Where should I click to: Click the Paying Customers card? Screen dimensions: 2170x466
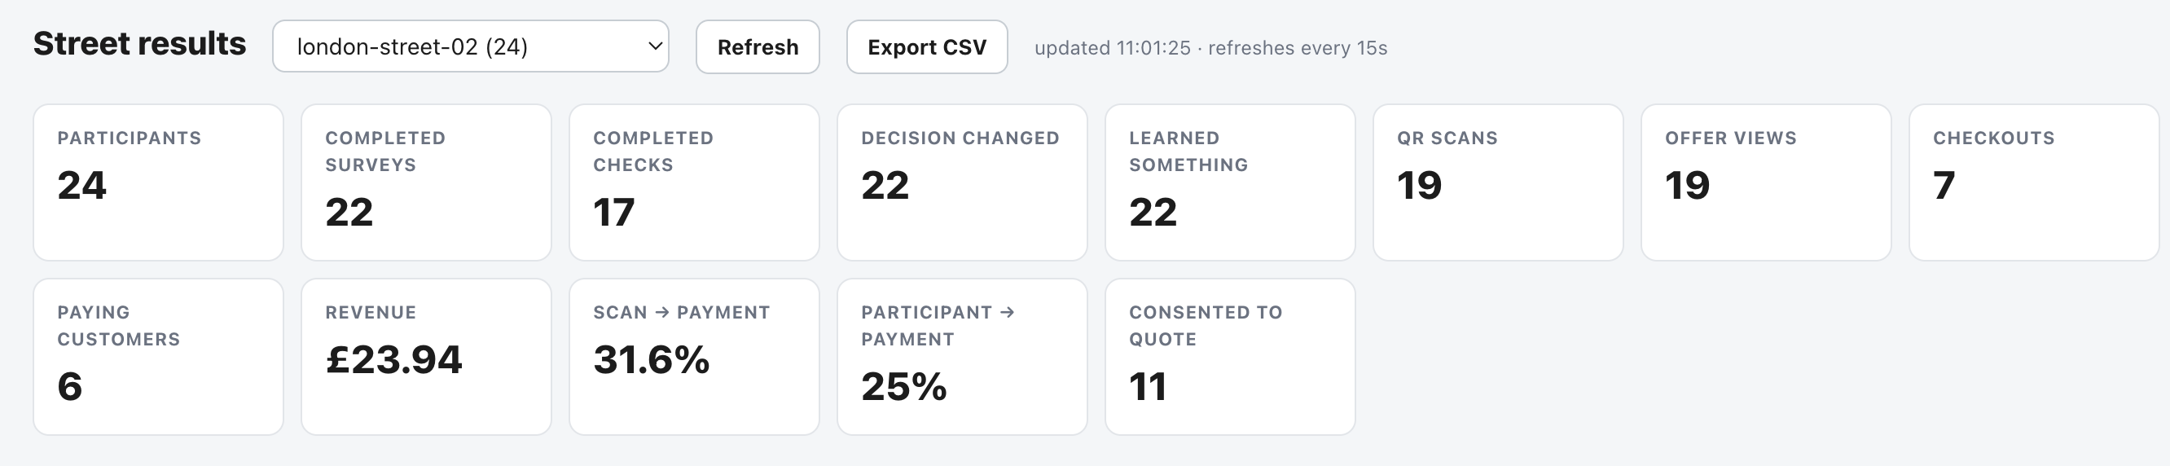158,357
